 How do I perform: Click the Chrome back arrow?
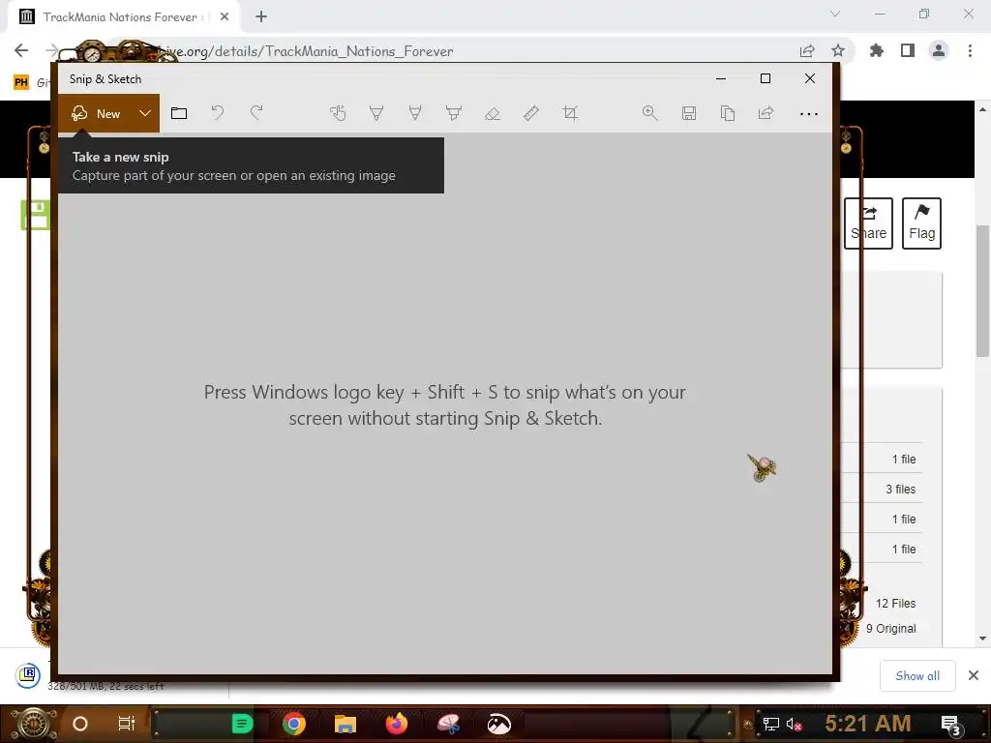(21, 50)
